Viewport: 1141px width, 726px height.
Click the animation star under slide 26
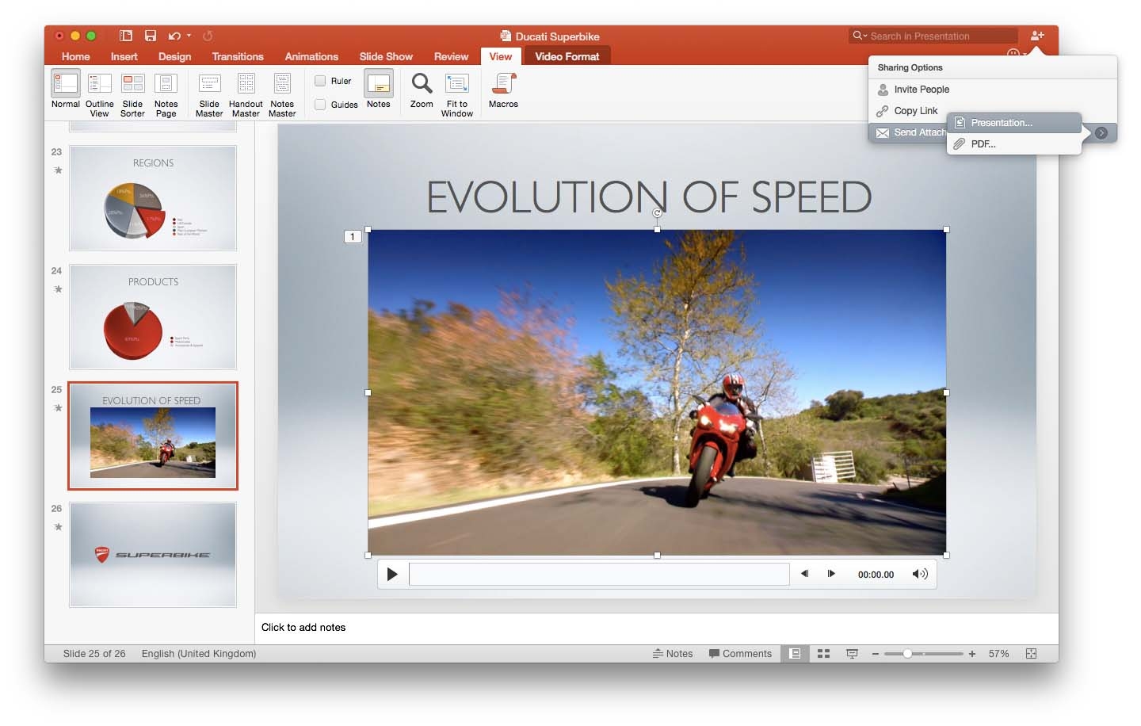[58, 526]
